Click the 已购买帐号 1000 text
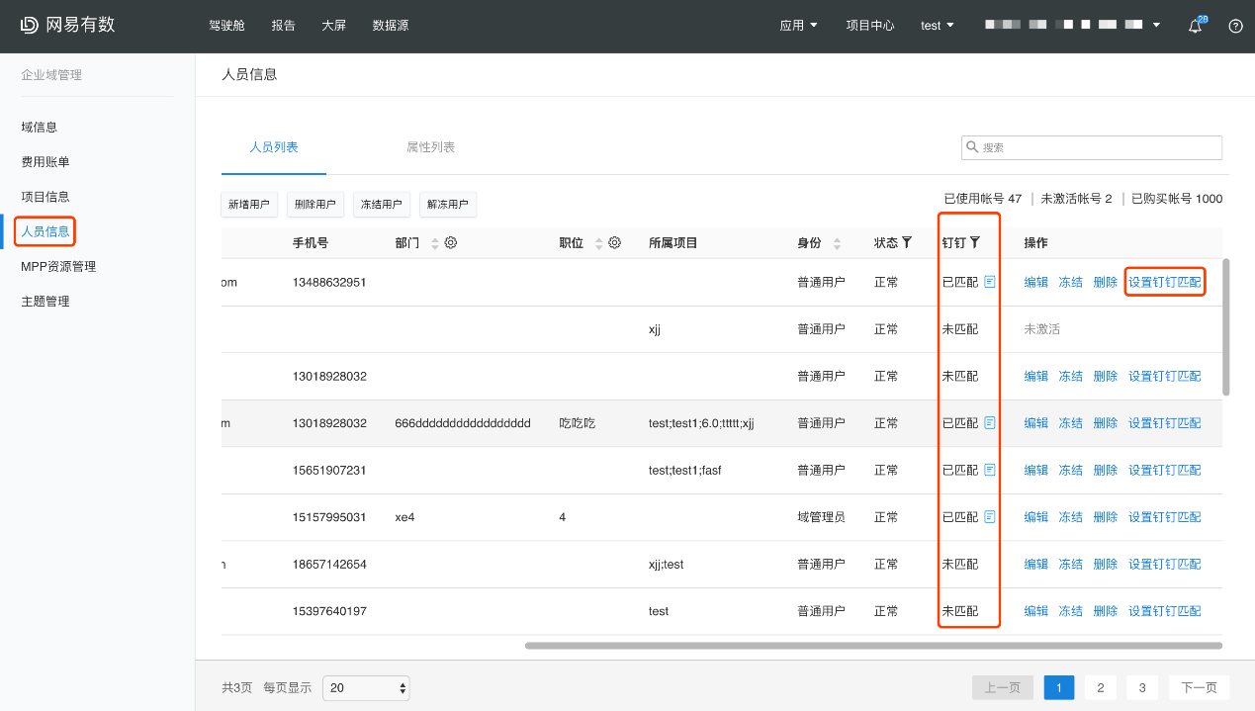1255x711 pixels. coord(1177,199)
